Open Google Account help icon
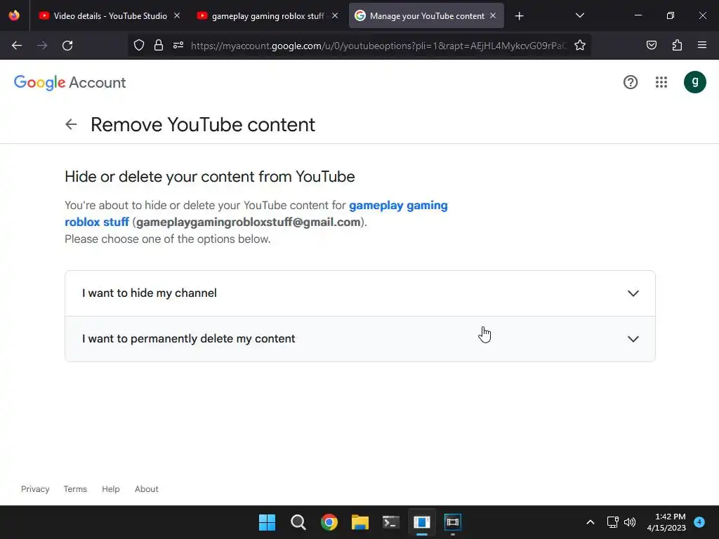The width and height of the screenshot is (719, 539). [631, 82]
